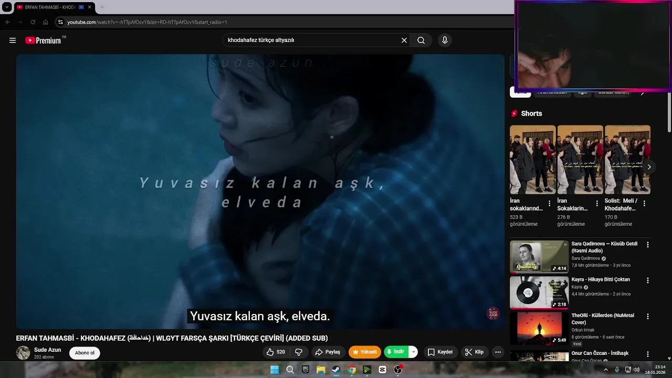
Task: Open second Short İran Sokakların...
Action: pyautogui.click(x=580, y=160)
